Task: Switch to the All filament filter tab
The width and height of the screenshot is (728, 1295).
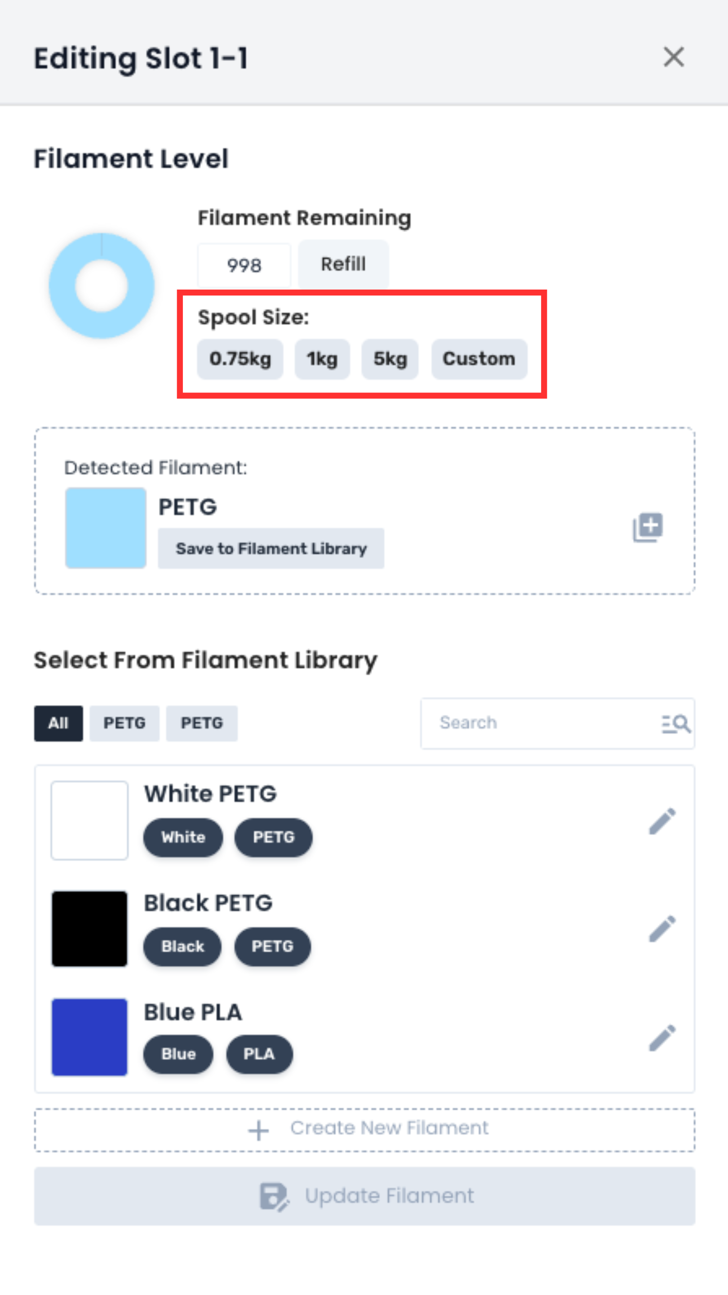Action: coord(58,723)
